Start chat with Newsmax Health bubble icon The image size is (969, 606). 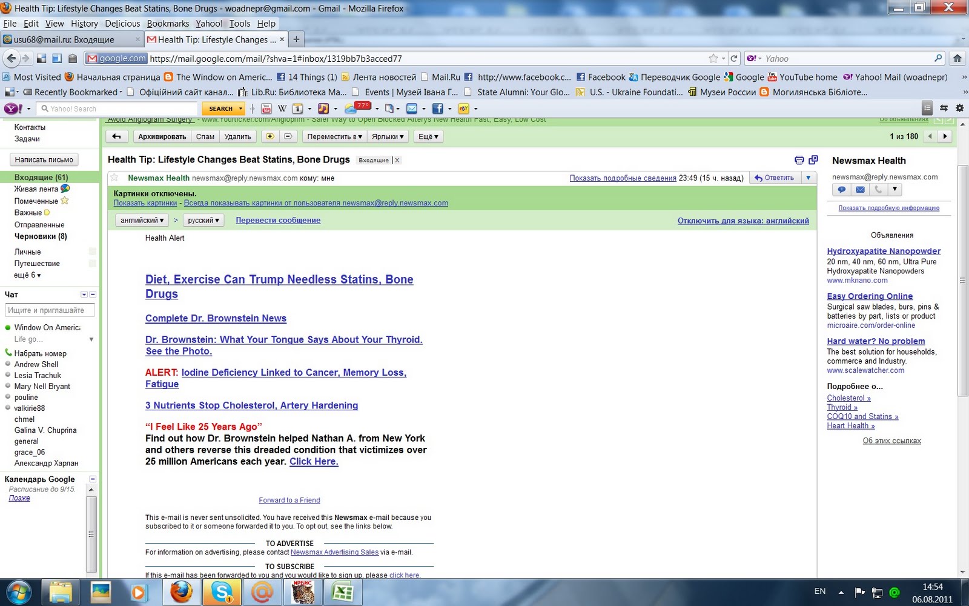coord(841,190)
